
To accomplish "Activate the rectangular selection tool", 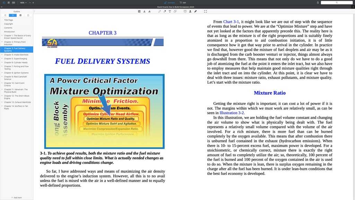I will pyautogui.click(x=206, y=11).
